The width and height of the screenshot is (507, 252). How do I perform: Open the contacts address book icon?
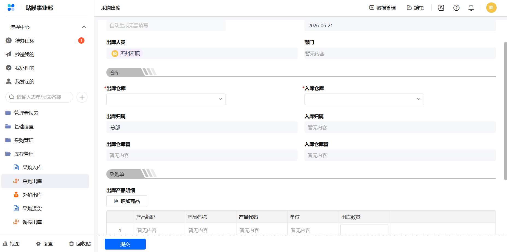coord(441,8)
